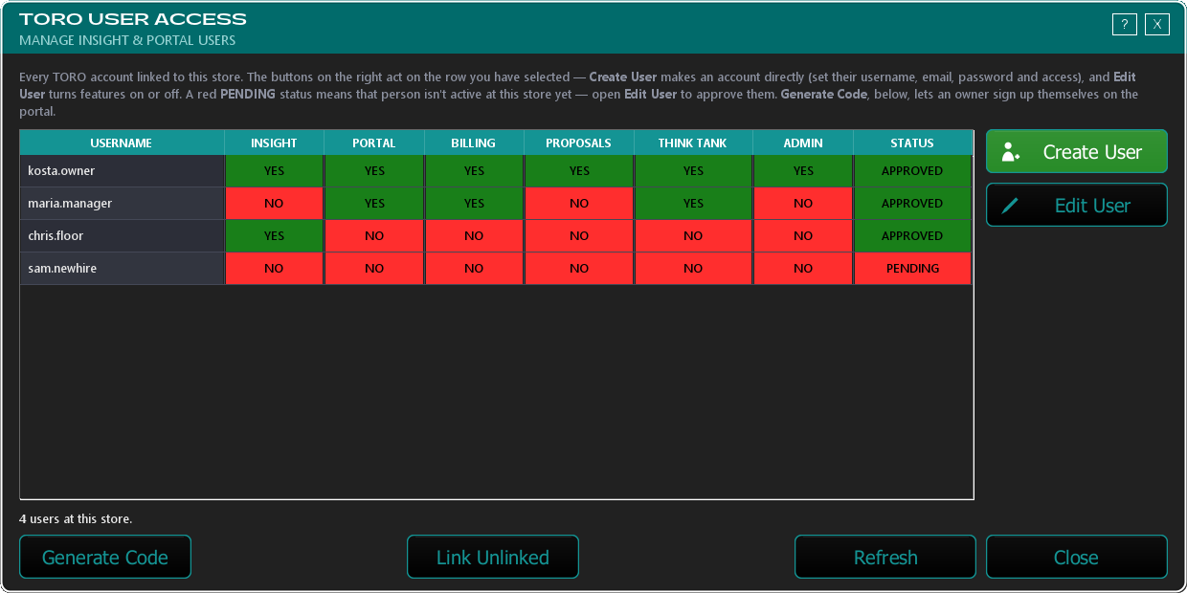Click the ADMIN column header
This screenshot has height=593, width=1187.
click(803, 143)
